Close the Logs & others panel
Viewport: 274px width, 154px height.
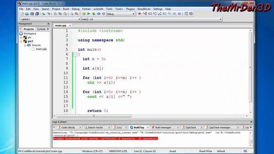click(x=251, y=122)
